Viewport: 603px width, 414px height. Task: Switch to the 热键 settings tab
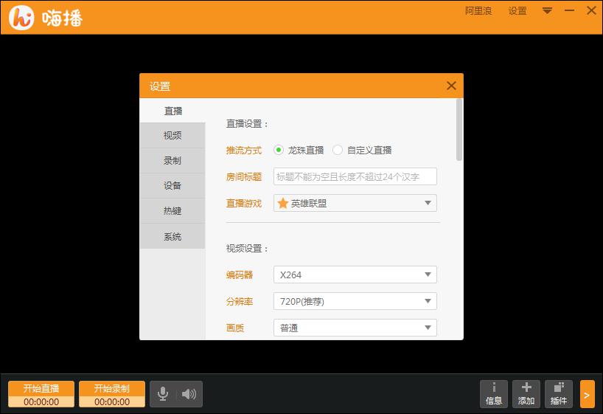172,211
